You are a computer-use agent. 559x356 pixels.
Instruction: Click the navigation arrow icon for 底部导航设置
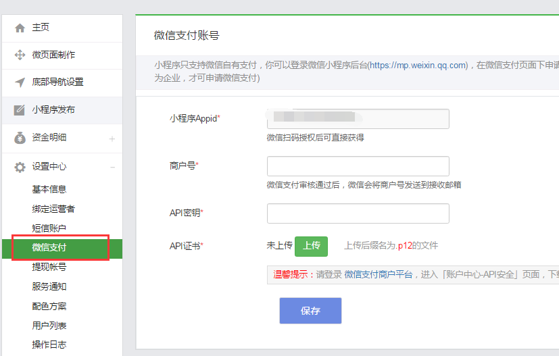20,82
